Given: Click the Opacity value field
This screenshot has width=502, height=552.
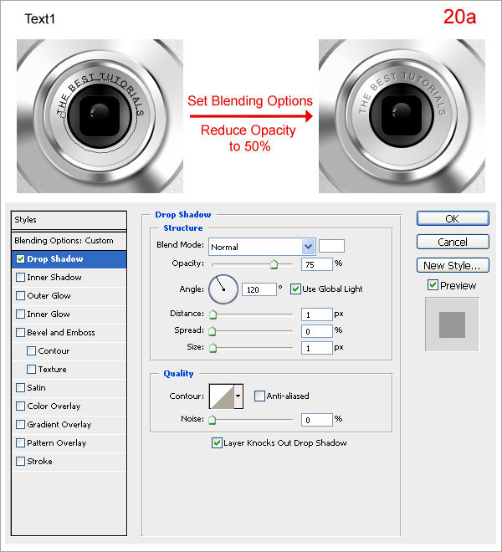Looking at the screenshot, I should tap(317, 264).
